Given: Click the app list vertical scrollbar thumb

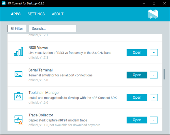Looking at the screenshot, I should coord(164,74).
